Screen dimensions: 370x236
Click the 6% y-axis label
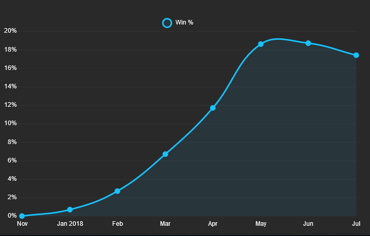click(12, 160)
